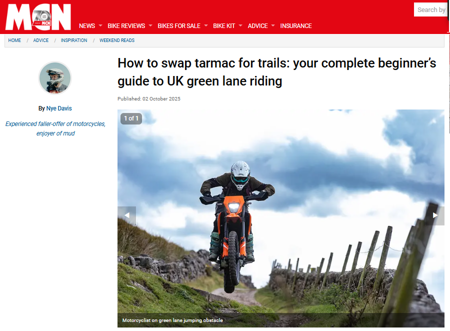The image size is (450, 331).
Task: Expand the News dropdown arrow
Action: tap(100, 26)
